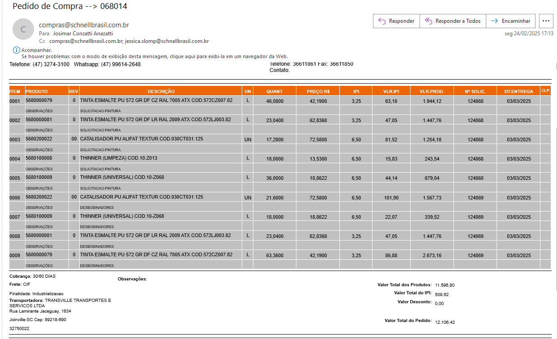
Task: Open the more actions ellipsis menu
Action: pyautogui.click(x=545, y=21)
